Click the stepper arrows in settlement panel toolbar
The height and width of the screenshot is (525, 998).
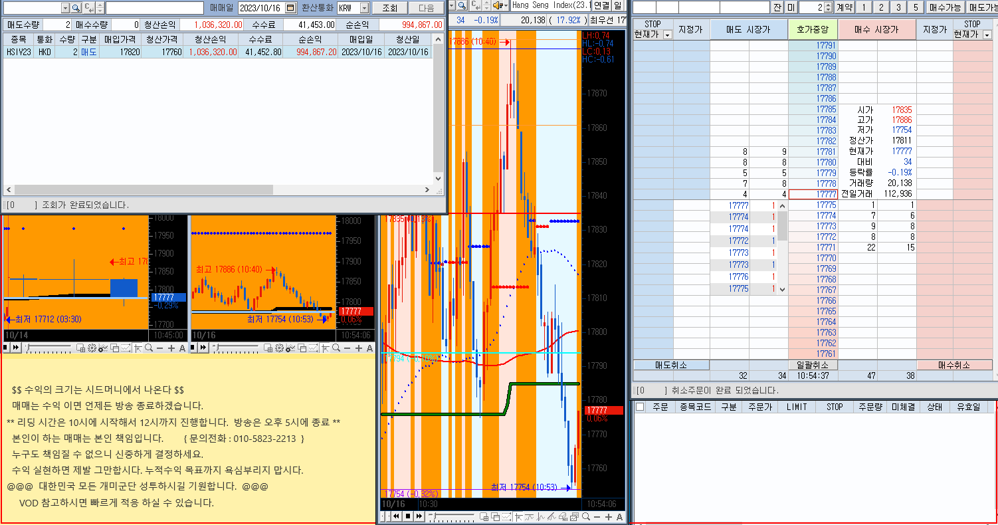[x=100, y=8]
